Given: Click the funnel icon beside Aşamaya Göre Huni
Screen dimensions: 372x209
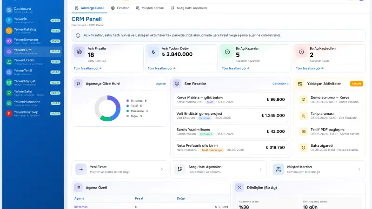Looking at the screenshot, I should click(78, 84).
